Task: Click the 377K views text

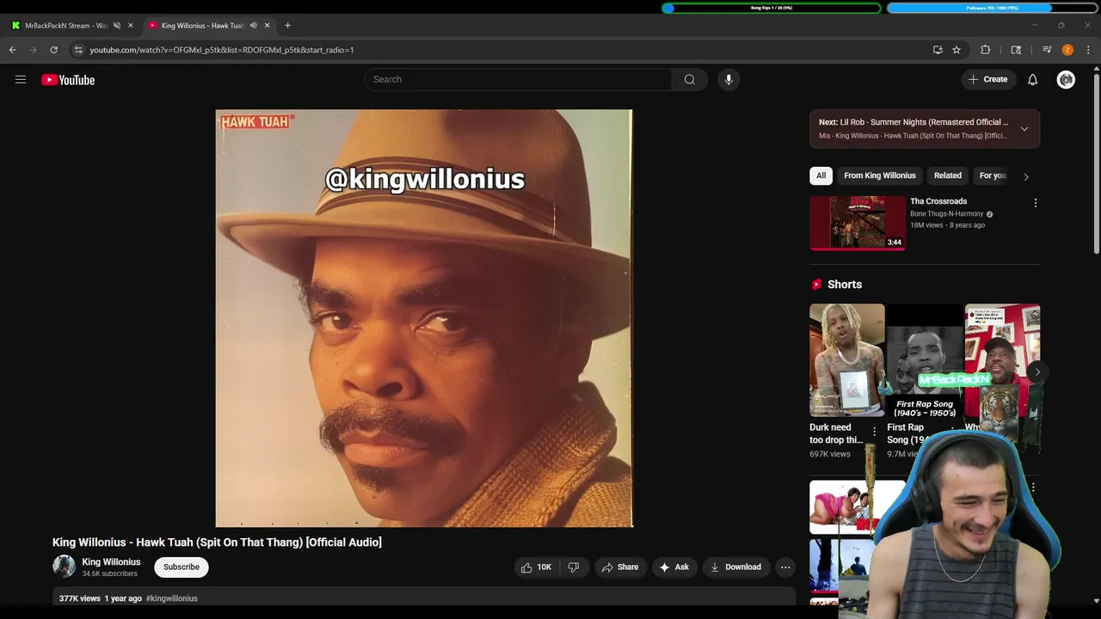Action: tap(80, 598)
